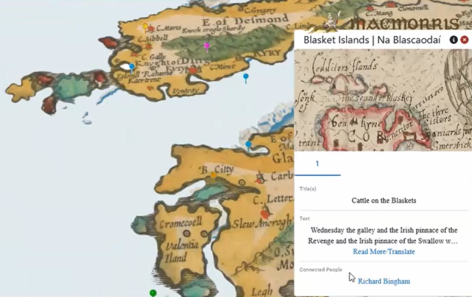Click the 'Cattle on the Blaskets' title text
The height and width of the screenshot is (297, 472).
click(x=384, y=201)
